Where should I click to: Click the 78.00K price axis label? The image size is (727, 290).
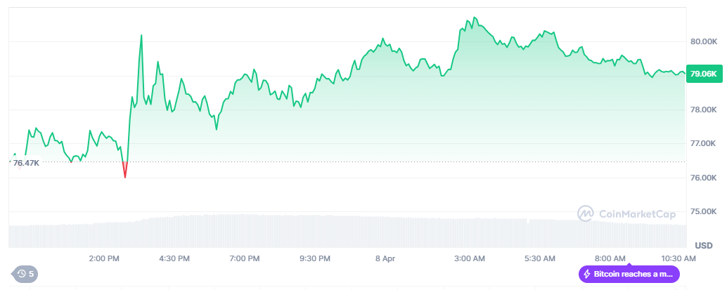pyautogui.click(x=704, y=110)
